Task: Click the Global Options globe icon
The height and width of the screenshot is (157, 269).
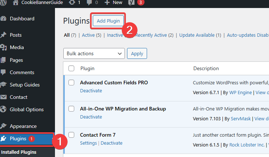Action: [x=3, y=109]
